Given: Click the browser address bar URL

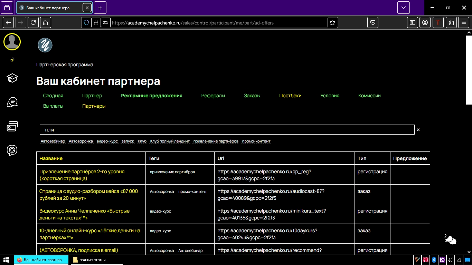Looking at the screenshot, I should (192, 23).
